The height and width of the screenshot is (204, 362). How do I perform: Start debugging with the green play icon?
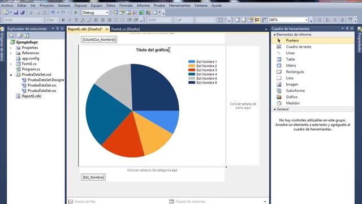click(x=75, y=12)
